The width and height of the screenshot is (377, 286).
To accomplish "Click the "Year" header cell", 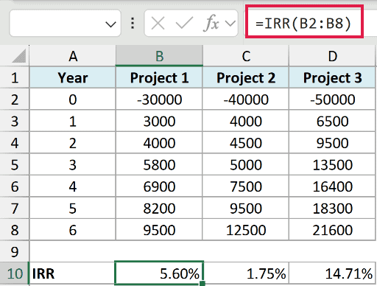I will click(x=72, y=77).
